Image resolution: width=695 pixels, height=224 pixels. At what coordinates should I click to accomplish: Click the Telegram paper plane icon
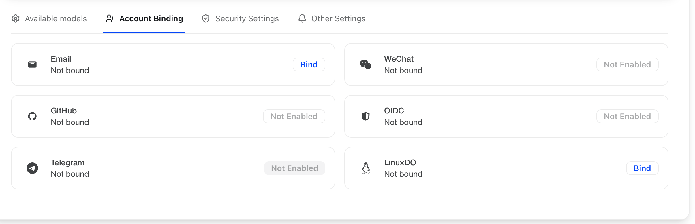(32, 168)
